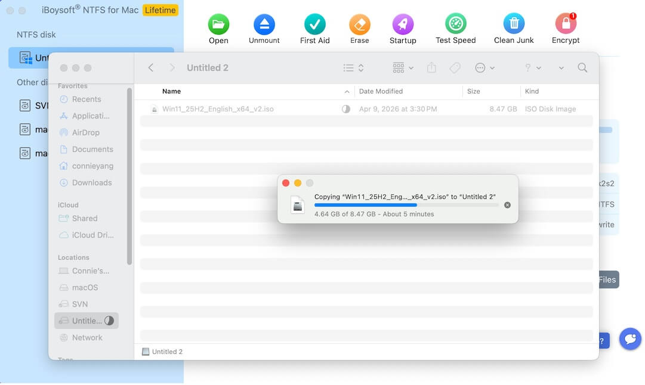This screenshot has width=645, height=385.
Task: Sort by Size column header
Action: point(474,91)
